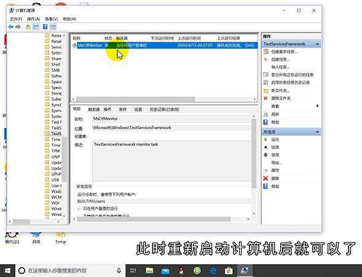Open the 文件(F) menu
362x277 pixels.
pos(16,18)
